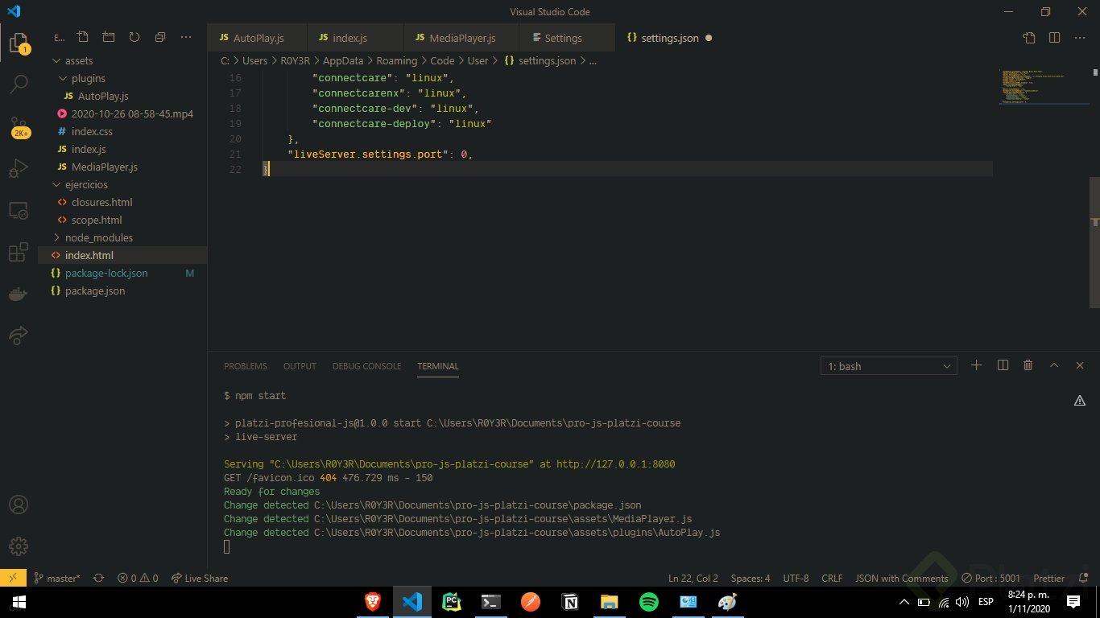Click Prettier status bar item
Screen dimensions: 1100x618
(x=1049, y=578)
